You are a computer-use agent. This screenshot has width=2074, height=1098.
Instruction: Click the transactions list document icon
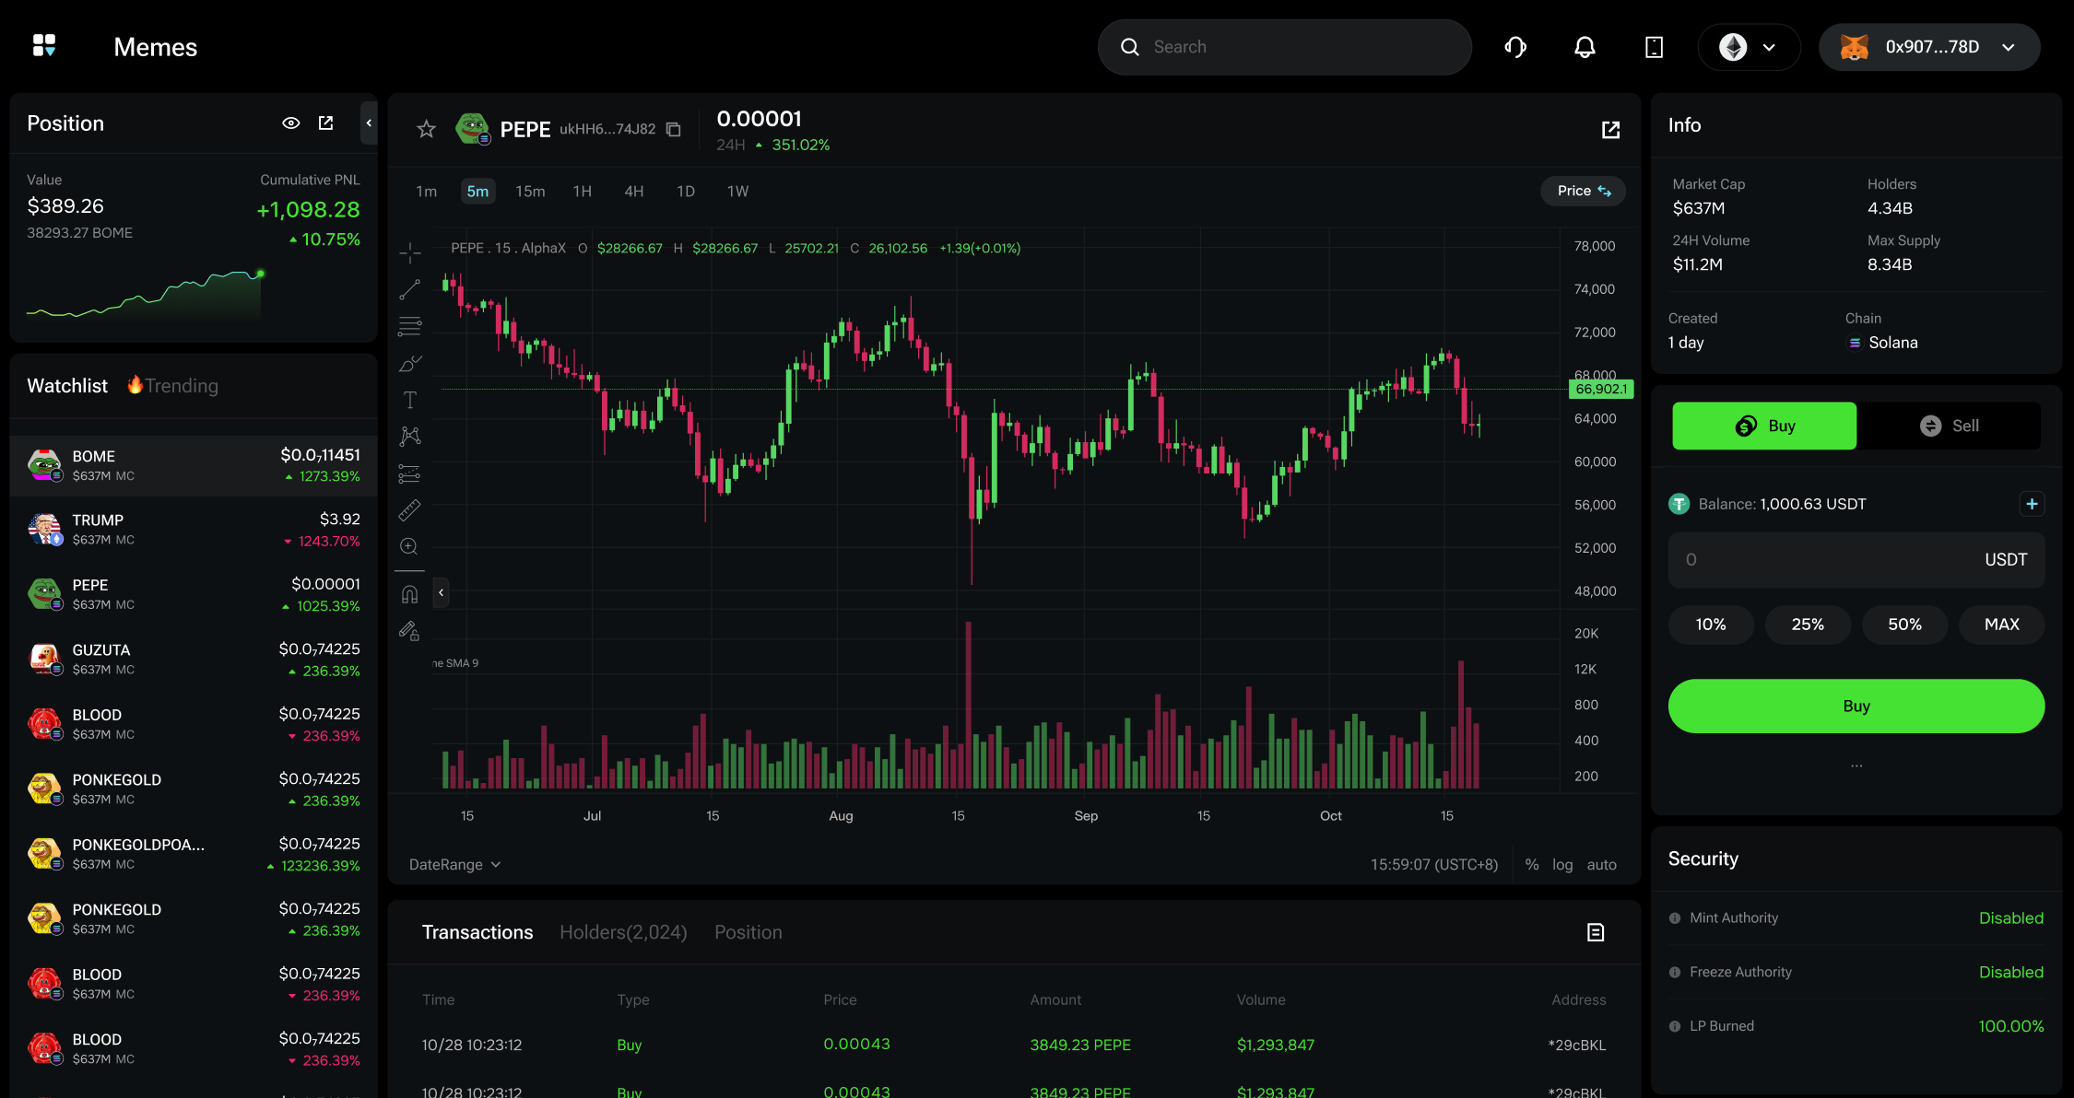coord(1596,932)
